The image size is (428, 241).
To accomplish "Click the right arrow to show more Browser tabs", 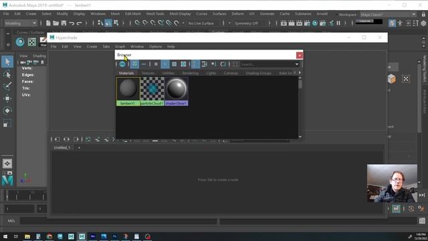I will (300, 73).
